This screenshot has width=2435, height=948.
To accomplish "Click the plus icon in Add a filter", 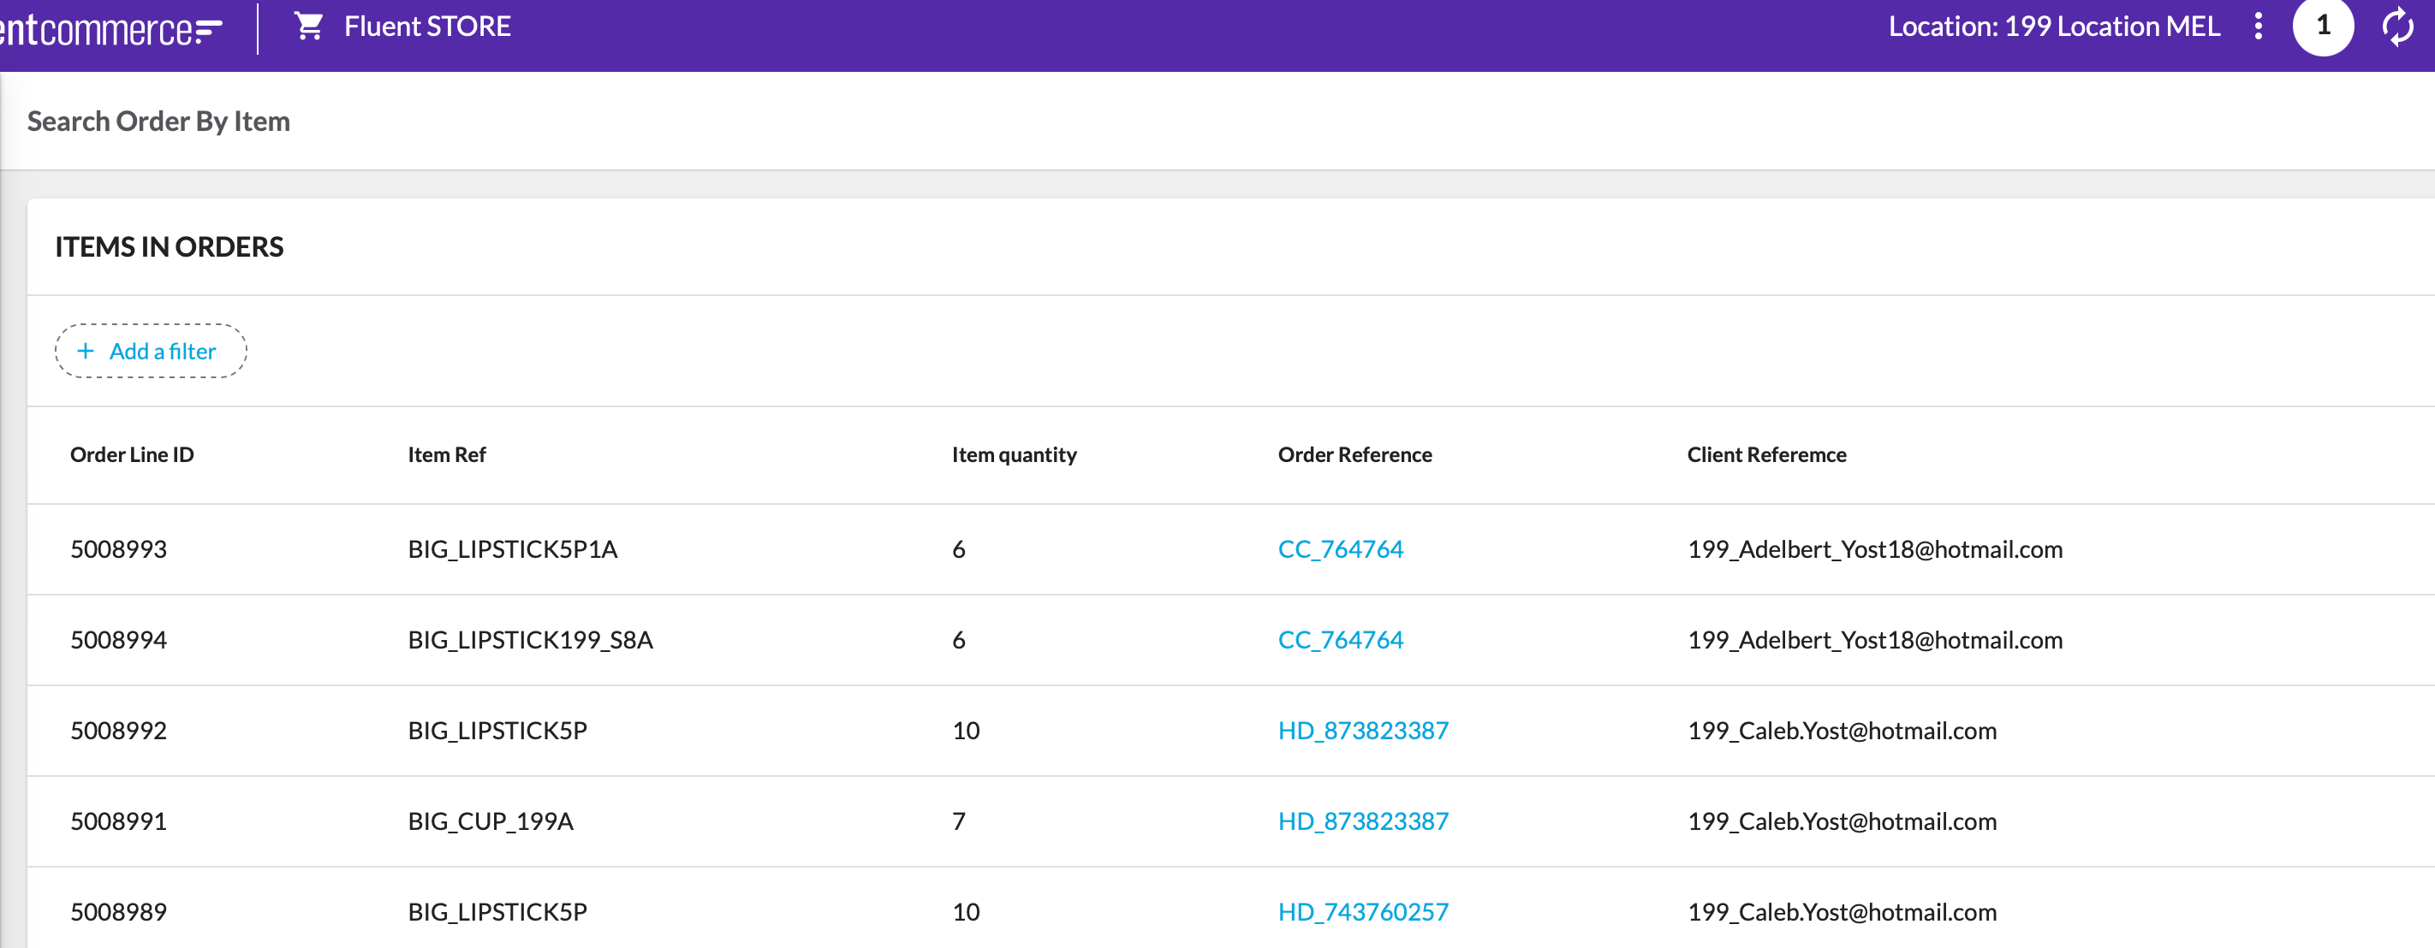I will pos(86,352).
